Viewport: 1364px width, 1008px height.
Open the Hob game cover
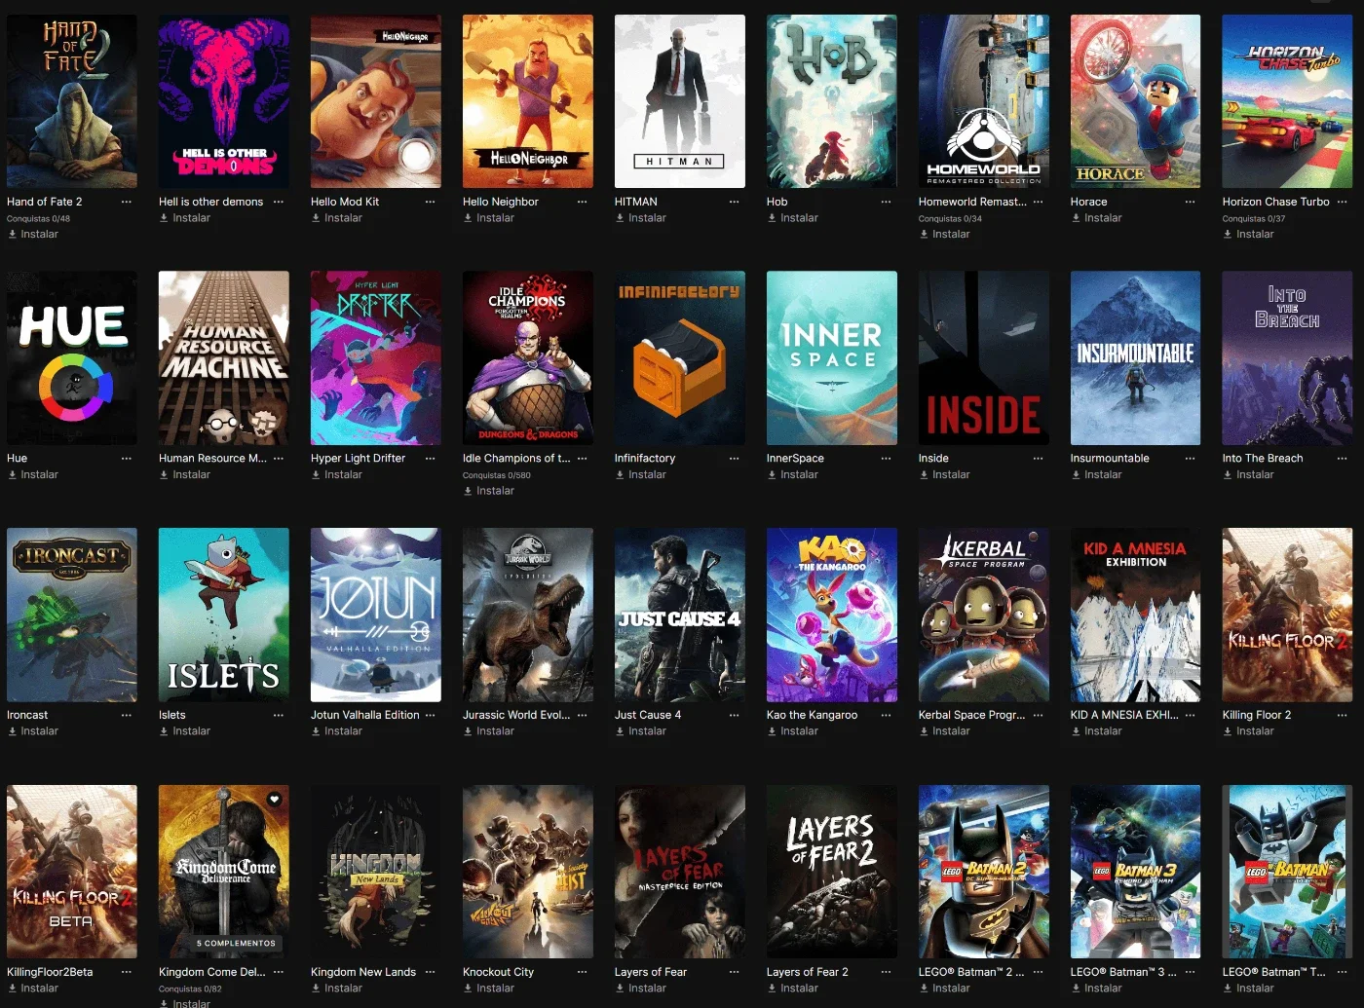coord(832,101)
